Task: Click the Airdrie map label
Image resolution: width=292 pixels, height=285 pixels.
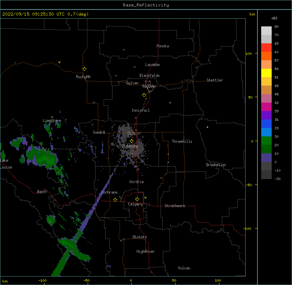Action: click(137, 182)
